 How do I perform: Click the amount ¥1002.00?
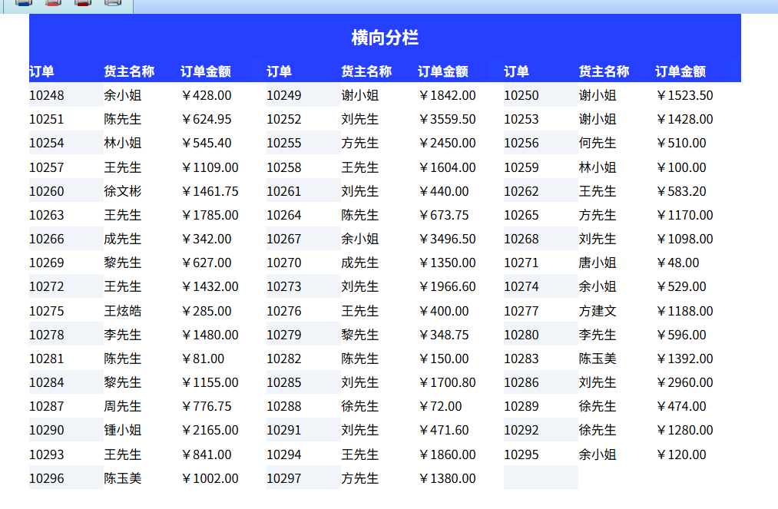(x=210, y=478)
